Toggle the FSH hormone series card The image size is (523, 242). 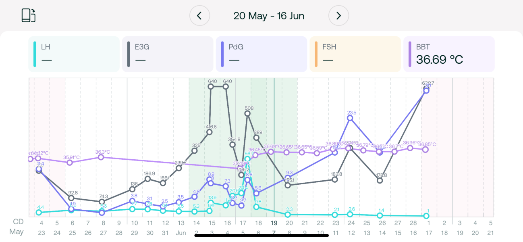tap(355, 54)
